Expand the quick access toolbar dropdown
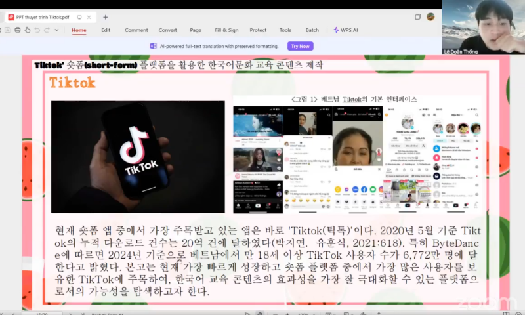This screenshot has height=315, width=525. point(56,30)
